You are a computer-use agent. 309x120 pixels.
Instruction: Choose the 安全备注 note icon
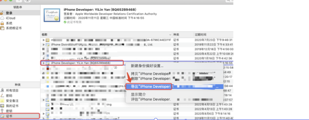(2, 101)
